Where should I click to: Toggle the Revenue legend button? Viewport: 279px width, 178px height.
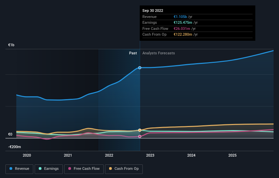point(19,169)
